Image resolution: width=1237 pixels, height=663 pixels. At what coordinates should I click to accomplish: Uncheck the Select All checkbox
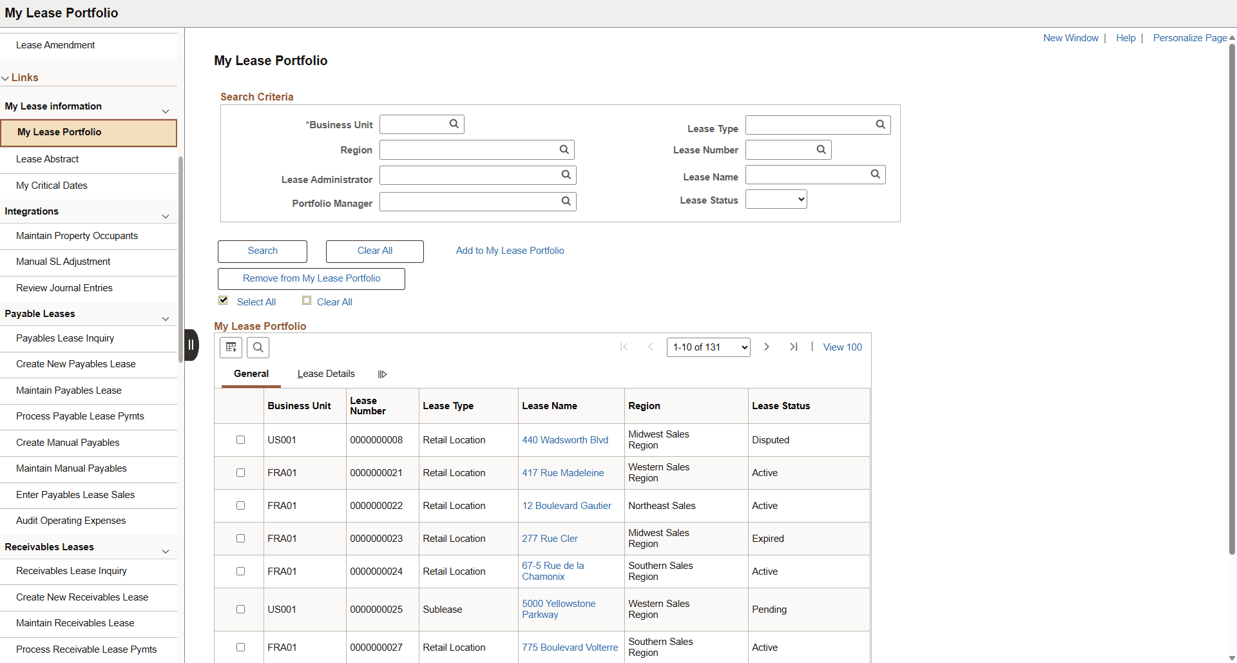pyautogui.click(x=223, y=300)
